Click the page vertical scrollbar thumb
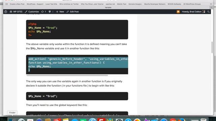This screenshot has height=121, width=216. [x=212, y=47]
